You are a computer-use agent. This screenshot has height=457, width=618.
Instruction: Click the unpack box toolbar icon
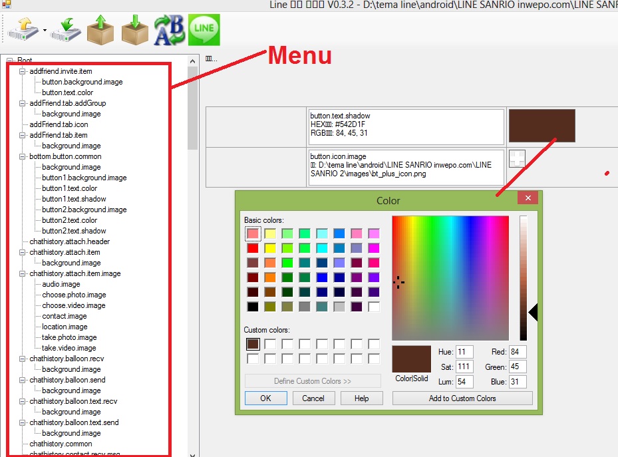pos(100,29)
